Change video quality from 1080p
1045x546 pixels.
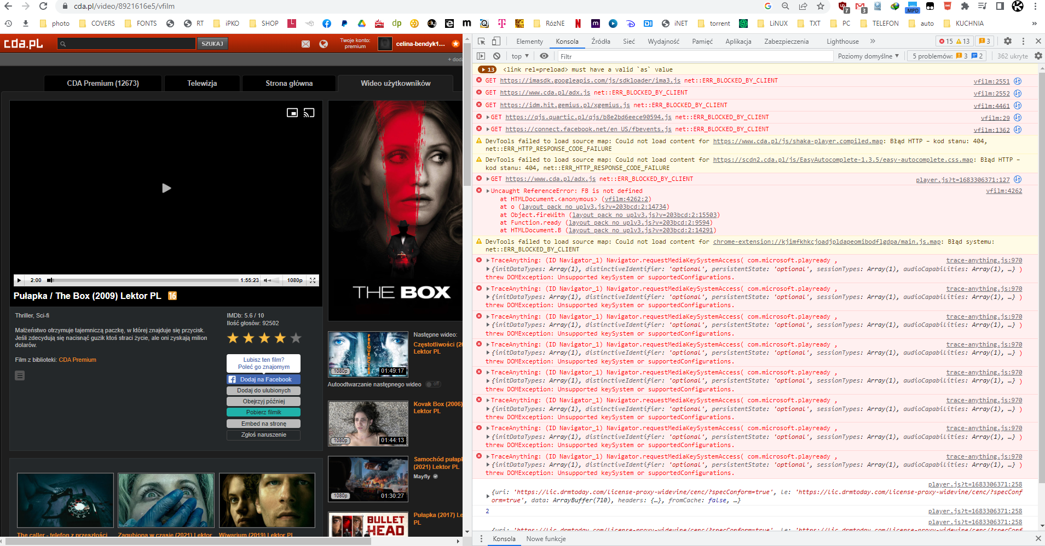(x=295, y=280)
